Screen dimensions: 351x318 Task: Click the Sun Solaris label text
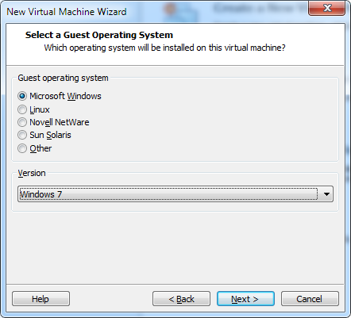click(50, 135)
